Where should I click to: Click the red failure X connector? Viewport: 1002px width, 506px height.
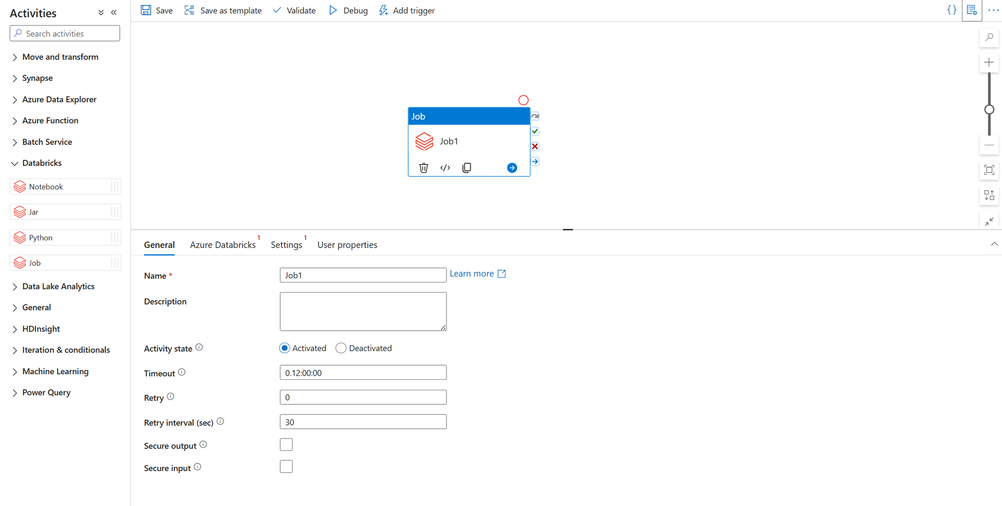coord(535,146)
